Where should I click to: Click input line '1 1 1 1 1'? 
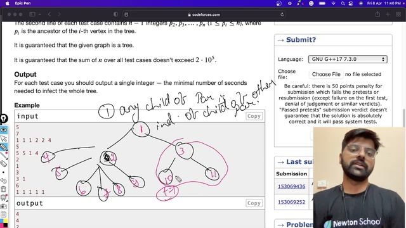click(30, 192)
